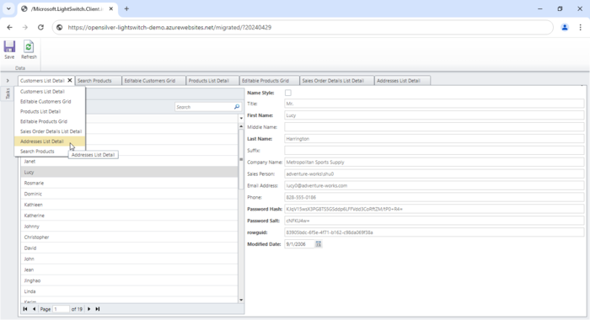The image size is (590, 320).
Task: Open the Modified Date calendar picker
Action: click(x=319, y=244)
